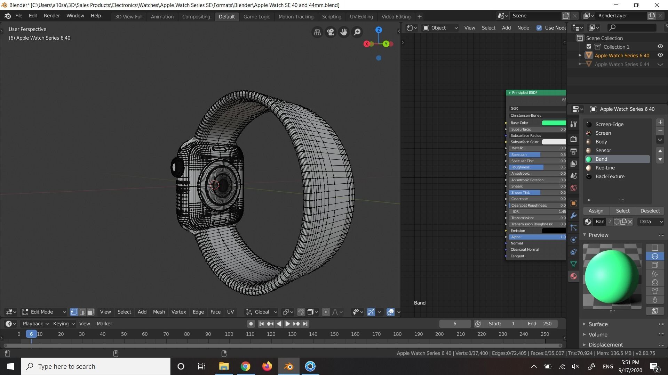
Task: Open World properties tab icon
Action: coord(574,188)
